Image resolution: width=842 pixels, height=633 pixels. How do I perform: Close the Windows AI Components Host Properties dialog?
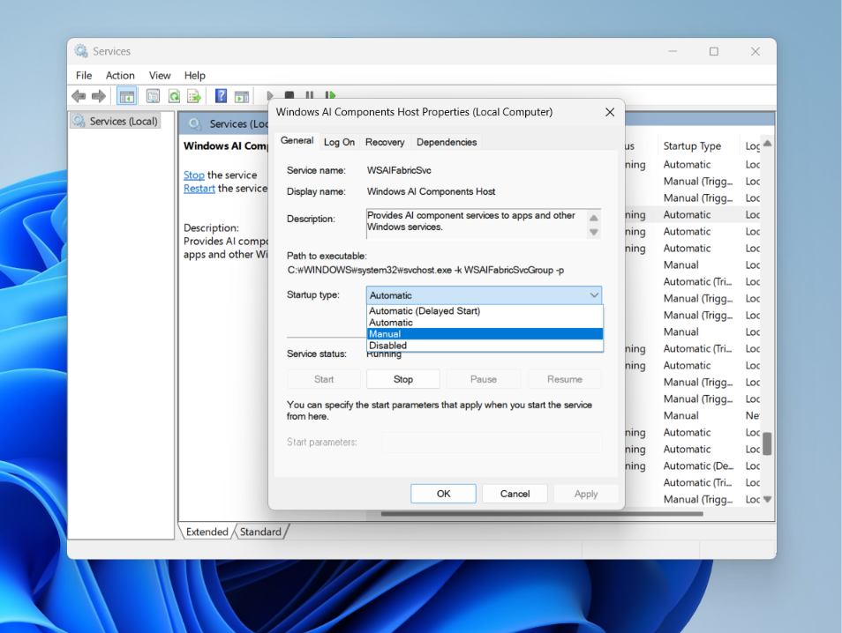(610, 112)
